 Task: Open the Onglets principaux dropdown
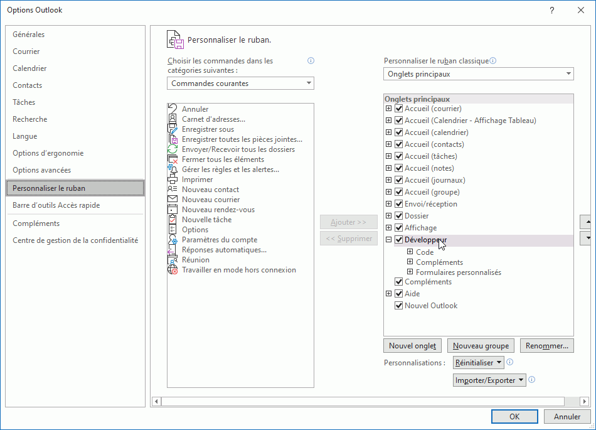pyautogui.click(x=479, y=73)
